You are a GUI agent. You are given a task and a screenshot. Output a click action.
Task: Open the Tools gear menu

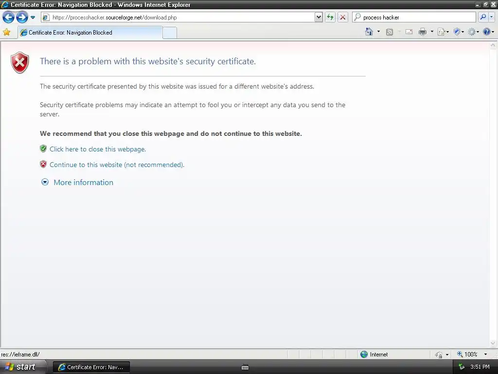point(473,32)
